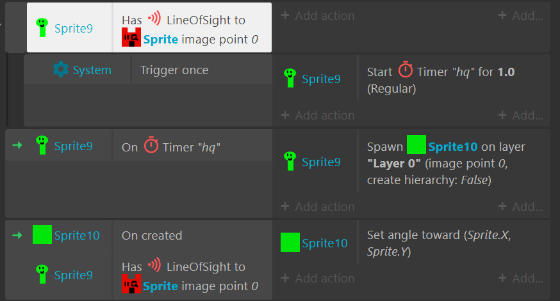
Task: Click the timer icon in the On Timer "hq" condition
Action: pos(151,144)
